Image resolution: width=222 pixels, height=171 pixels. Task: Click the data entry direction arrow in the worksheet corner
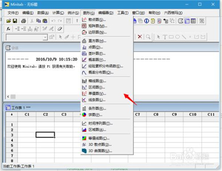pyautogui.click(x=12, y=114)
